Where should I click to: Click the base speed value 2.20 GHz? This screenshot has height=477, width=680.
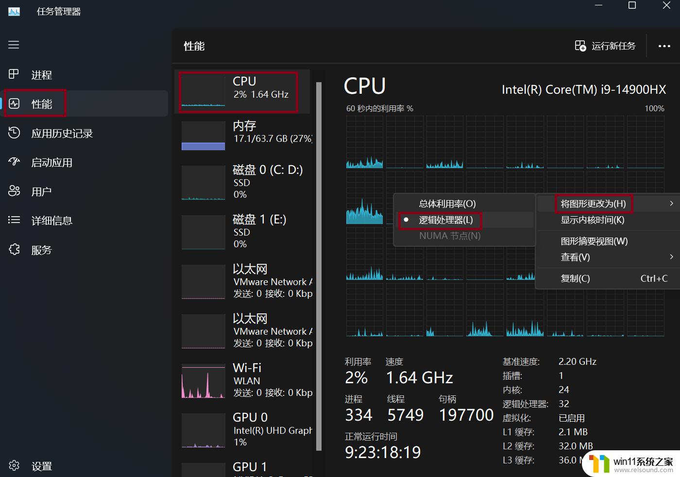pyautogui.click(x=578, y=361)
